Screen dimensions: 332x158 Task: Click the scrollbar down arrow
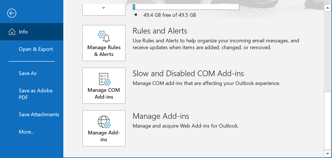[x=328, y=153]
